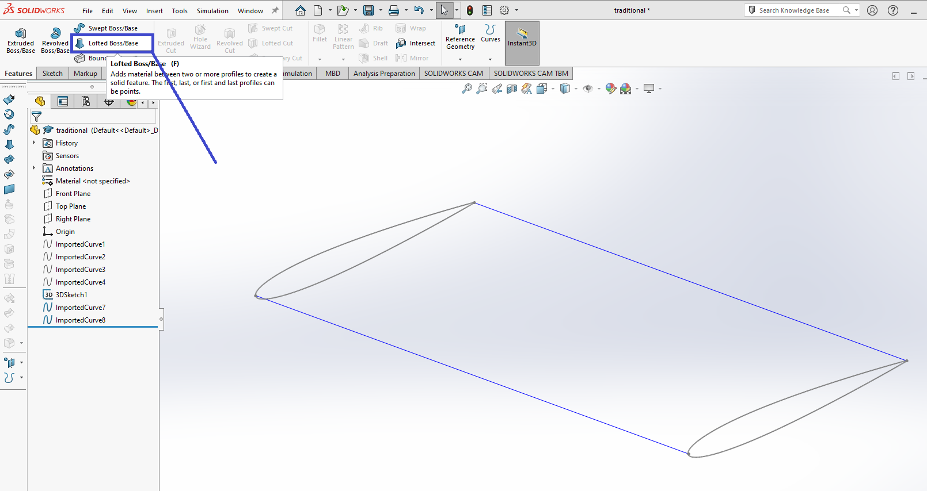
Task: Click the Open document icon
Action: pyautogui.click(x=343, y=10)
